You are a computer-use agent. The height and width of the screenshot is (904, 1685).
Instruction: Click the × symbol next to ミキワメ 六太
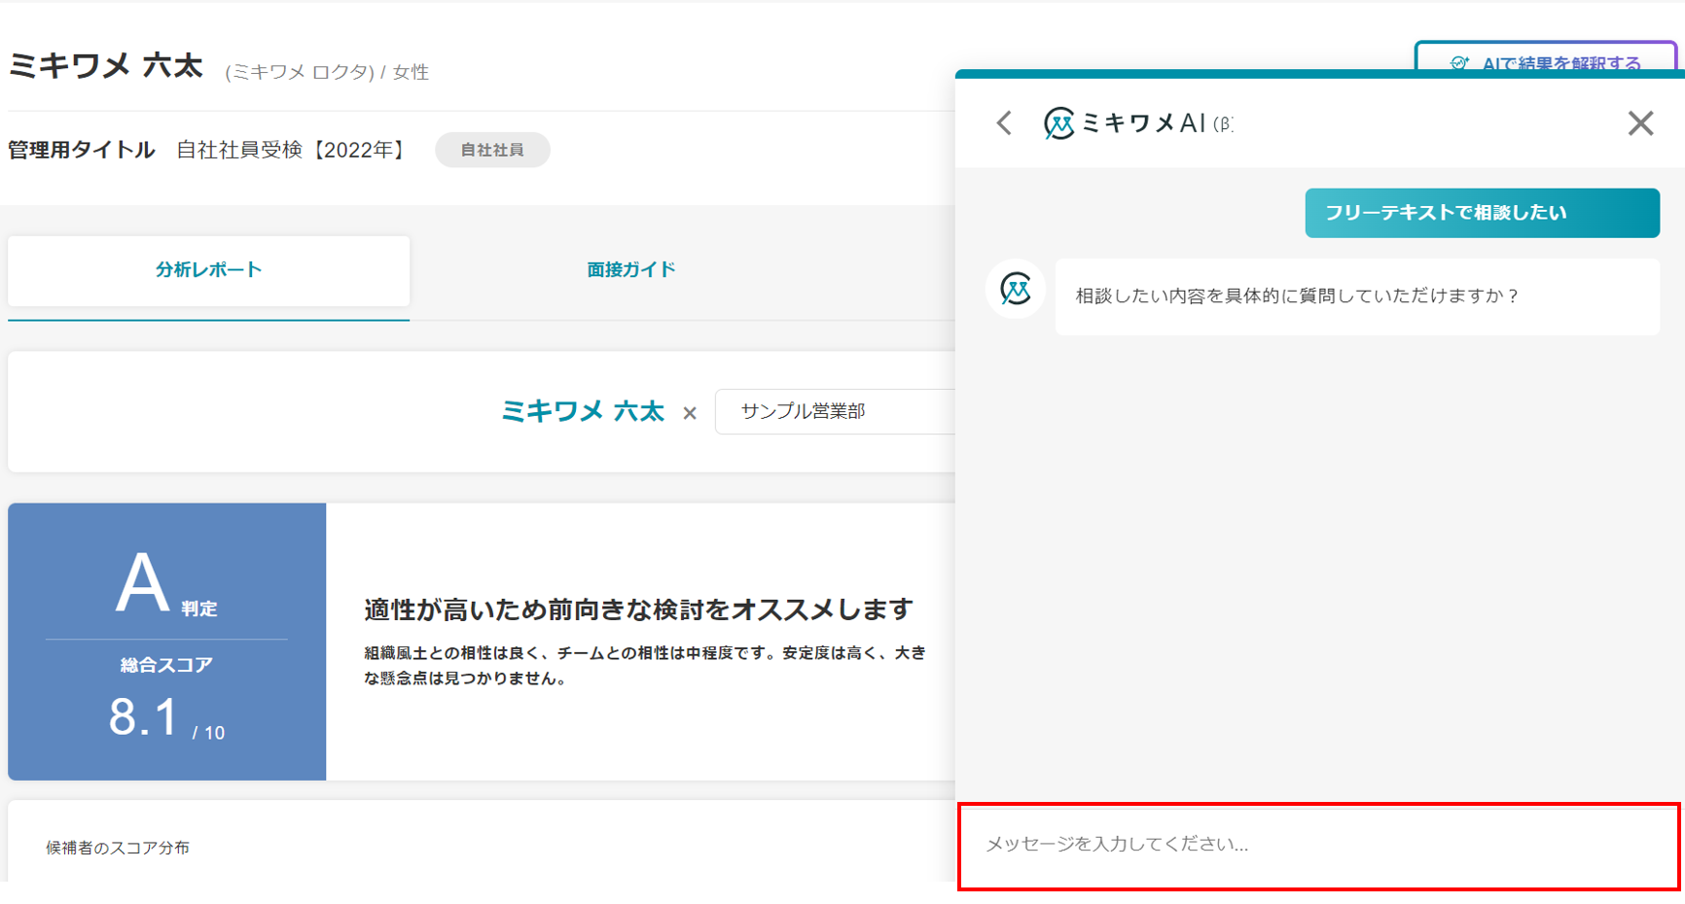coord(690,413)
